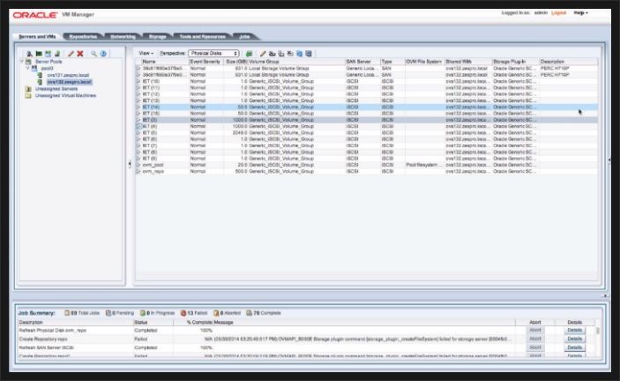Image resolution: width=620 pixels, height=381 pixels.
Task: Select the IET (5) disk row
Action: 366,133
